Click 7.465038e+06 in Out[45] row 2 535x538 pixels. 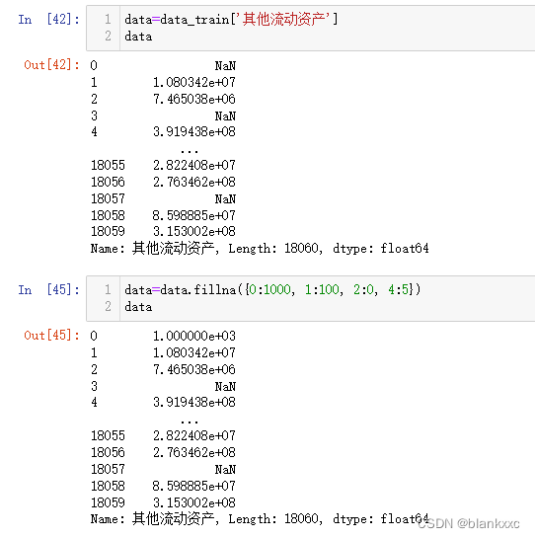pyautogui.click(x=194, y=369)
